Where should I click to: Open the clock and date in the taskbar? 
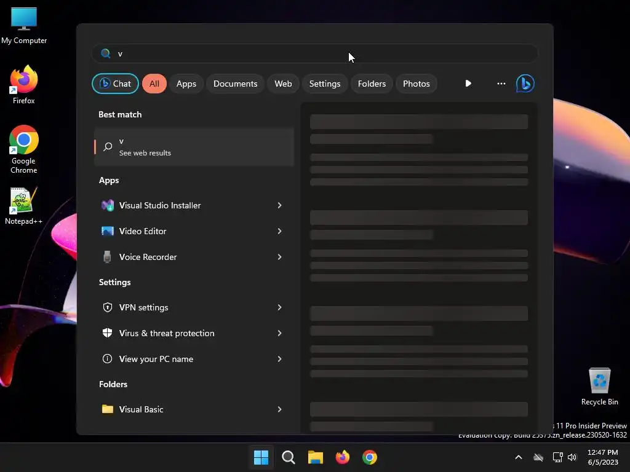coord(603,457)
